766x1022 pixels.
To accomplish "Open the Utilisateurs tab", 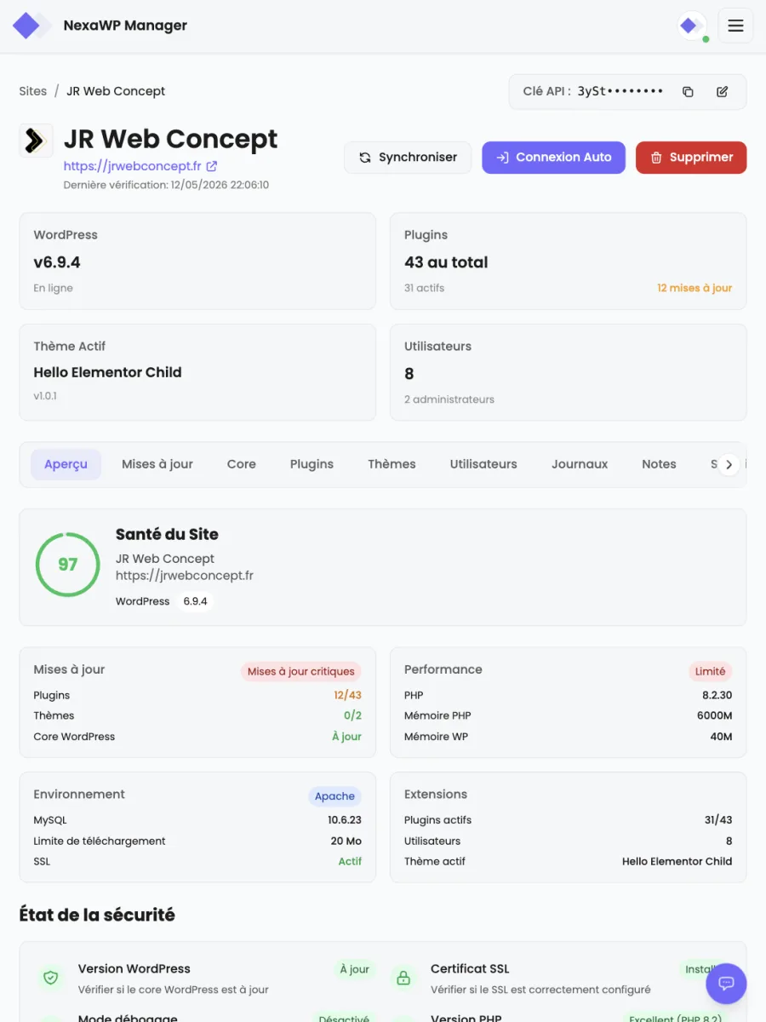I will pos(483,464).
